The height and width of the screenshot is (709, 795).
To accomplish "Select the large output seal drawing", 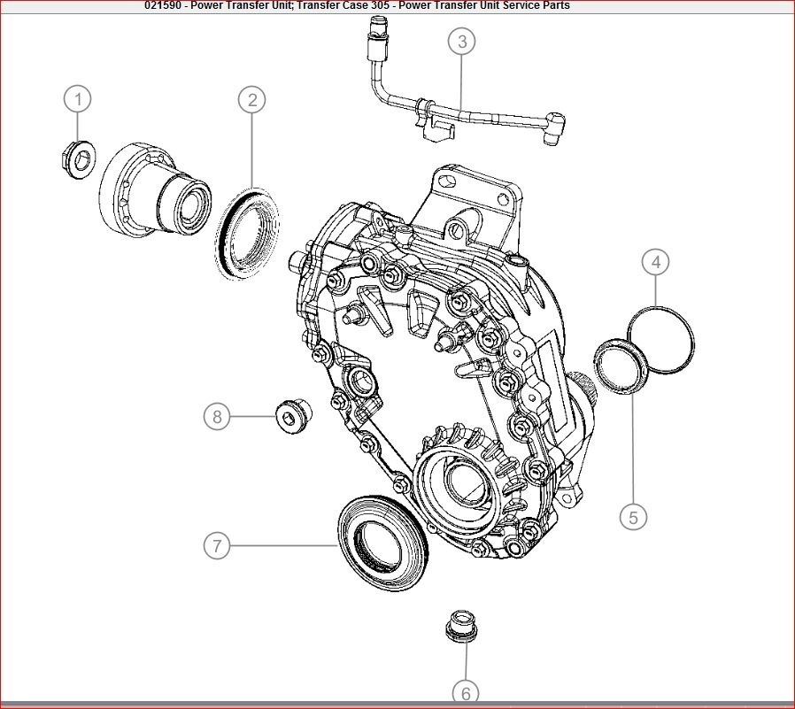I will [382, 543].
